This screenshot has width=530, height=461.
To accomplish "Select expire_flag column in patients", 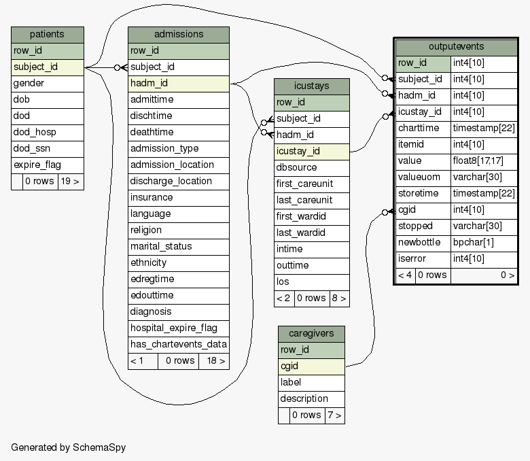I will [48, 165].
